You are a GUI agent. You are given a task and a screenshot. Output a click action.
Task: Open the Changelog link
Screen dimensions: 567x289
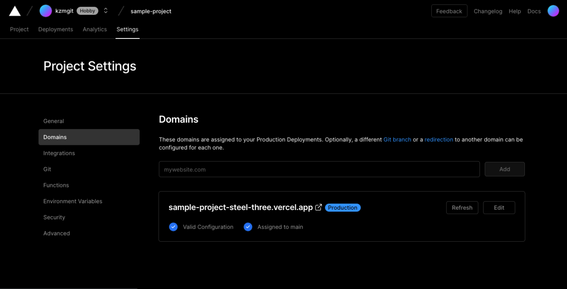click(488, 11)
